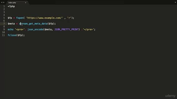Click the fopen function name

[x=20, y=18]
